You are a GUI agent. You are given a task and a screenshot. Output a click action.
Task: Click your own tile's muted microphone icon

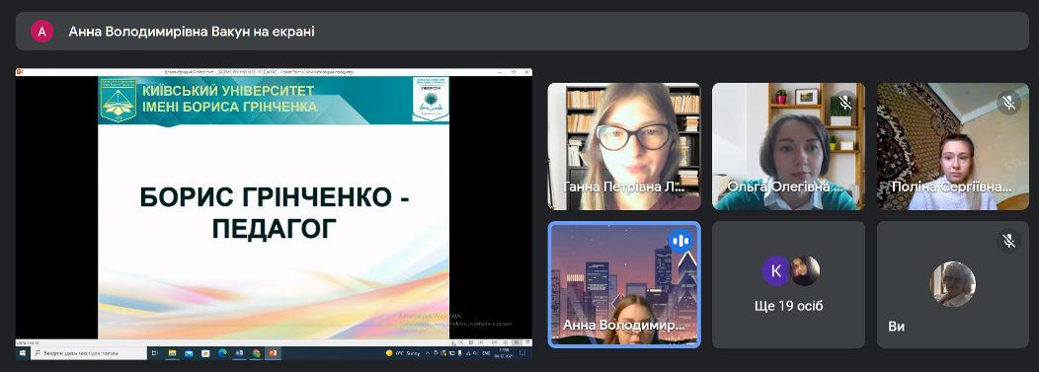point(1009,241)
